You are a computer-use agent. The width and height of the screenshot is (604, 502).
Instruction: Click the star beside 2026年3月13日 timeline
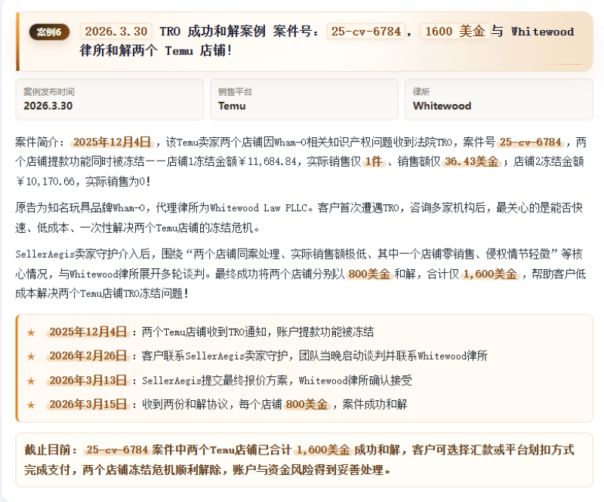point(31,381)
